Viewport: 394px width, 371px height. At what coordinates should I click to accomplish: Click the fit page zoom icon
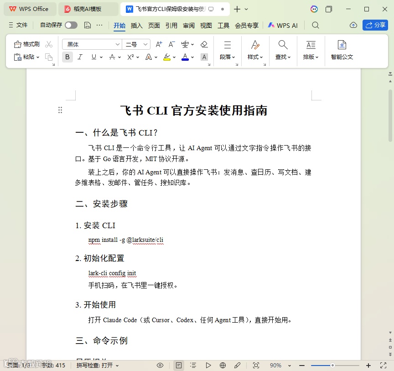point(256,365)
